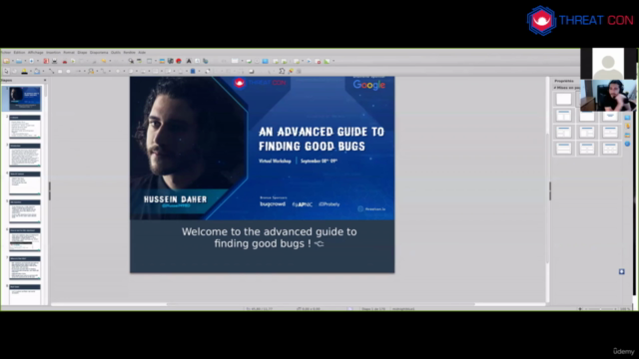The width and height of the screenshot is (639, 359).
Task: Choose title and two-content layout
Action: (x=564, y=116)
